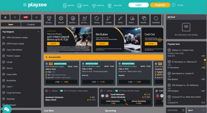Select boosted odds +400 » +433
Viewport: 207px width, 113px height.
62,82
